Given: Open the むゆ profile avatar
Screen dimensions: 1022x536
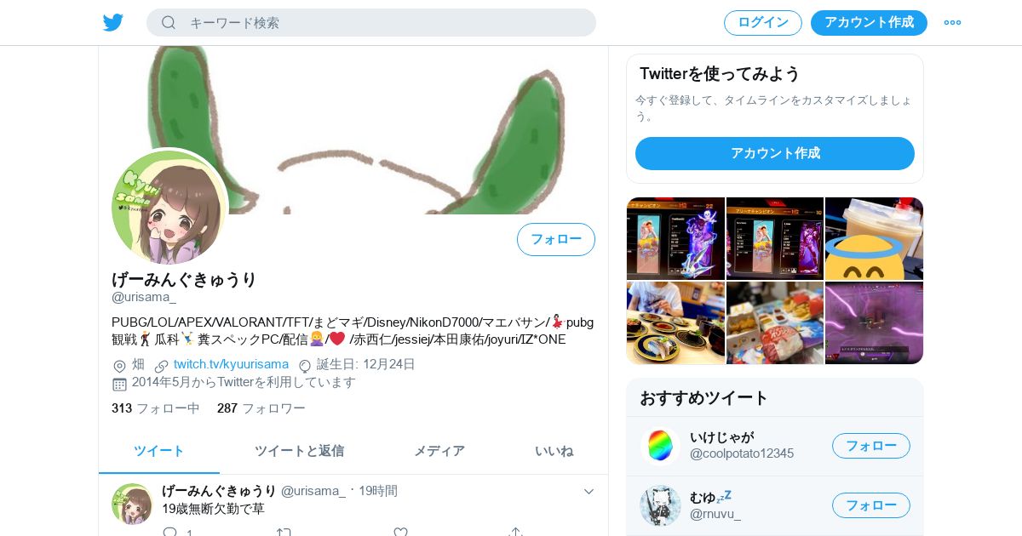Looking at the screenshot, I should pos(660,506).
